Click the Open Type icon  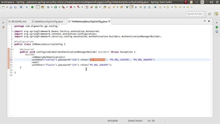click(x=104, y=7)
